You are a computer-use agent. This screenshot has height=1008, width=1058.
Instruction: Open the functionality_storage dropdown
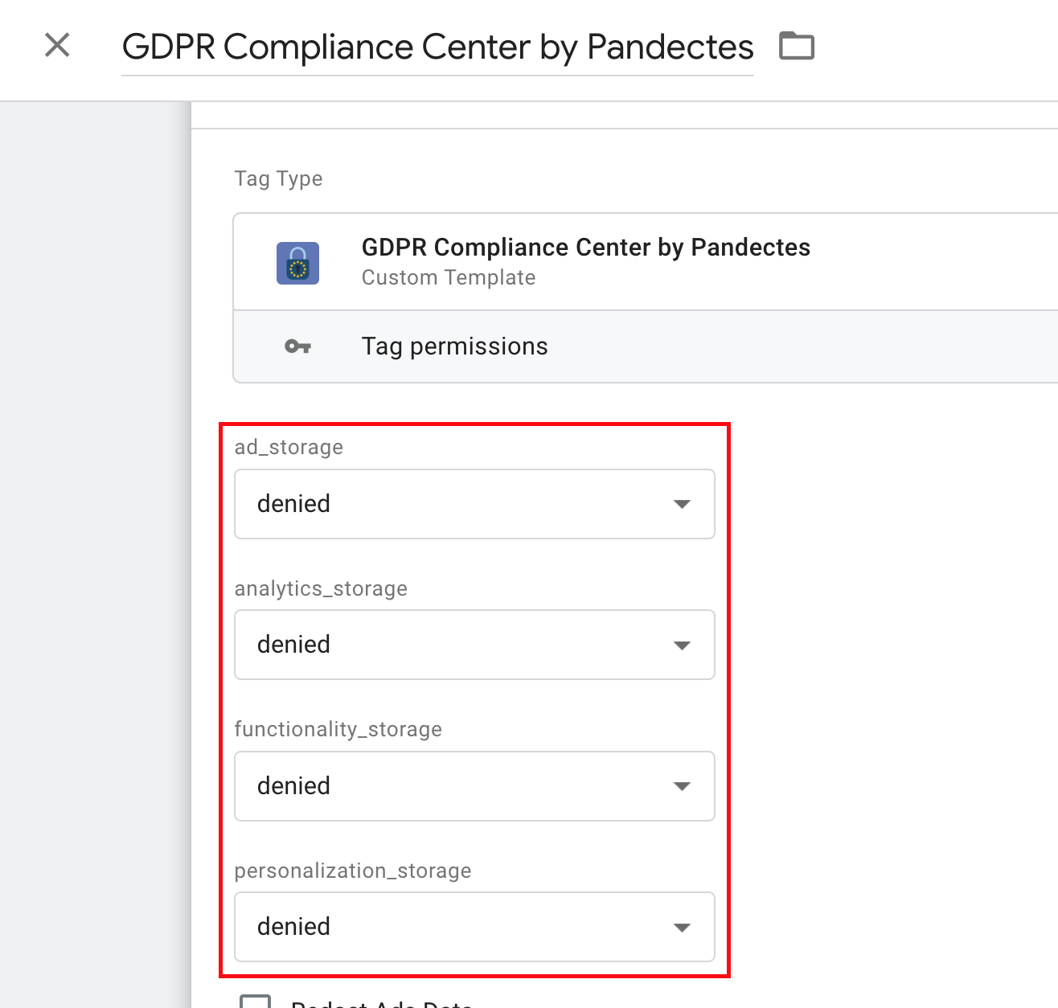474,786
